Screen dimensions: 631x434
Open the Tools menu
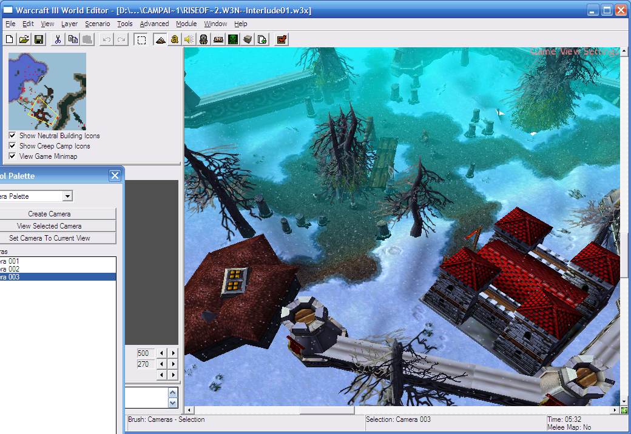(125, 24)
